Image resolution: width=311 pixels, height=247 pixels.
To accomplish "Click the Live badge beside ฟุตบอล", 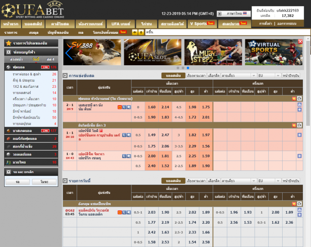I will pyautogui.click(x=45, y=67).
